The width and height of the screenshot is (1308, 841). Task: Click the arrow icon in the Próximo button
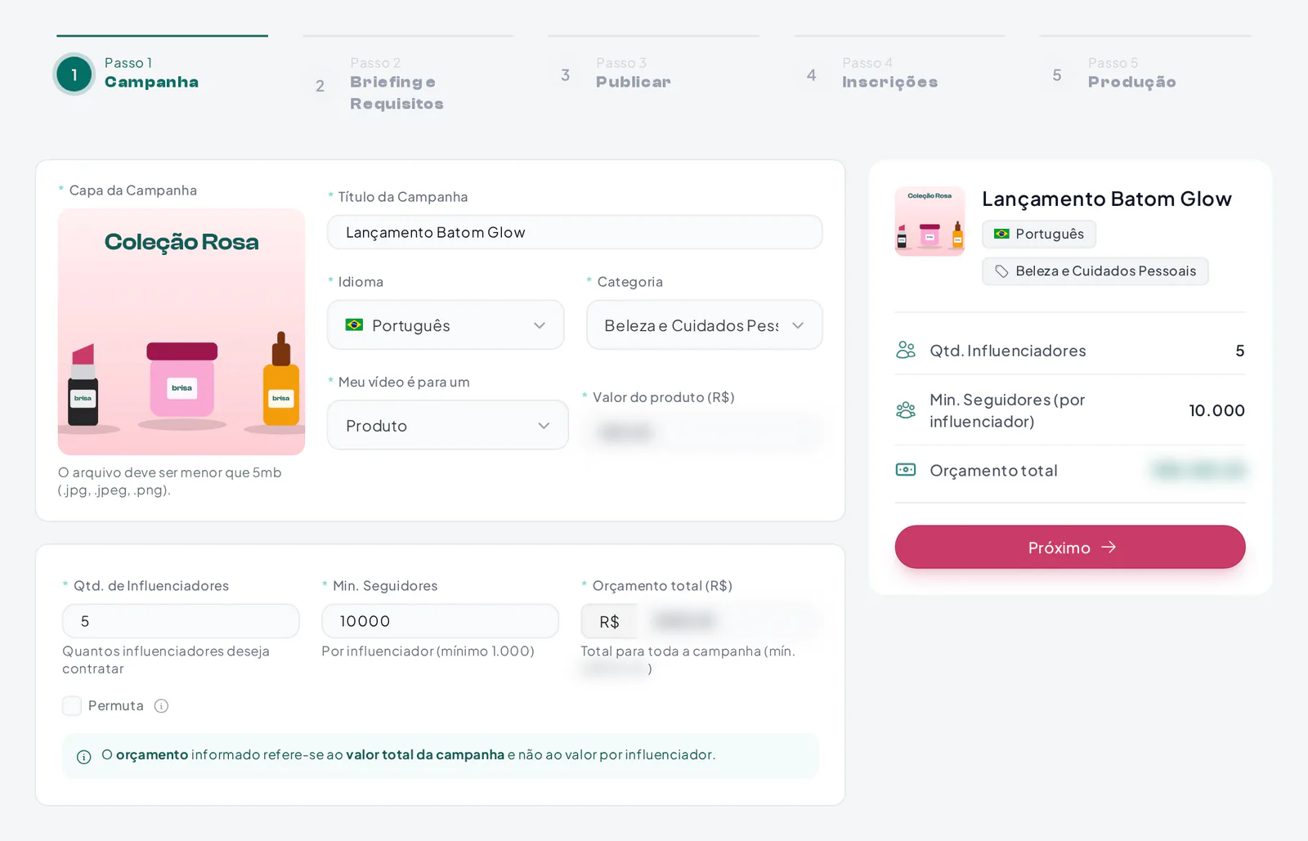pyautogui.click(x=1109, y=547)
